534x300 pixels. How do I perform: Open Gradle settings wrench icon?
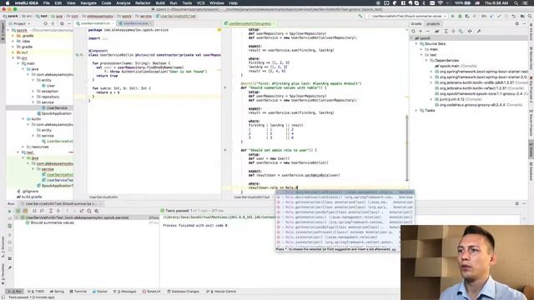click(478, 32)
